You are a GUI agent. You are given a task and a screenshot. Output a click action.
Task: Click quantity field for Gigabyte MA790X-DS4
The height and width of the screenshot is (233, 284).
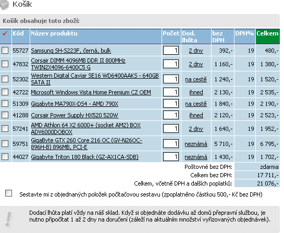tap(171, 104)
